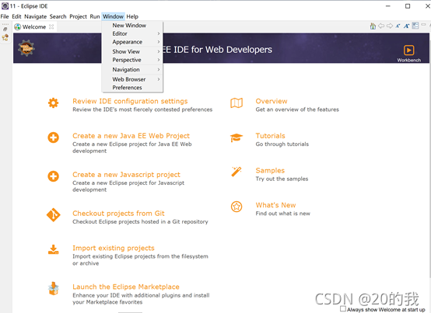Viewport: 431px width, 313px height.
Task: Click the Marketplace box icon
Action: [x=54, y=288]
